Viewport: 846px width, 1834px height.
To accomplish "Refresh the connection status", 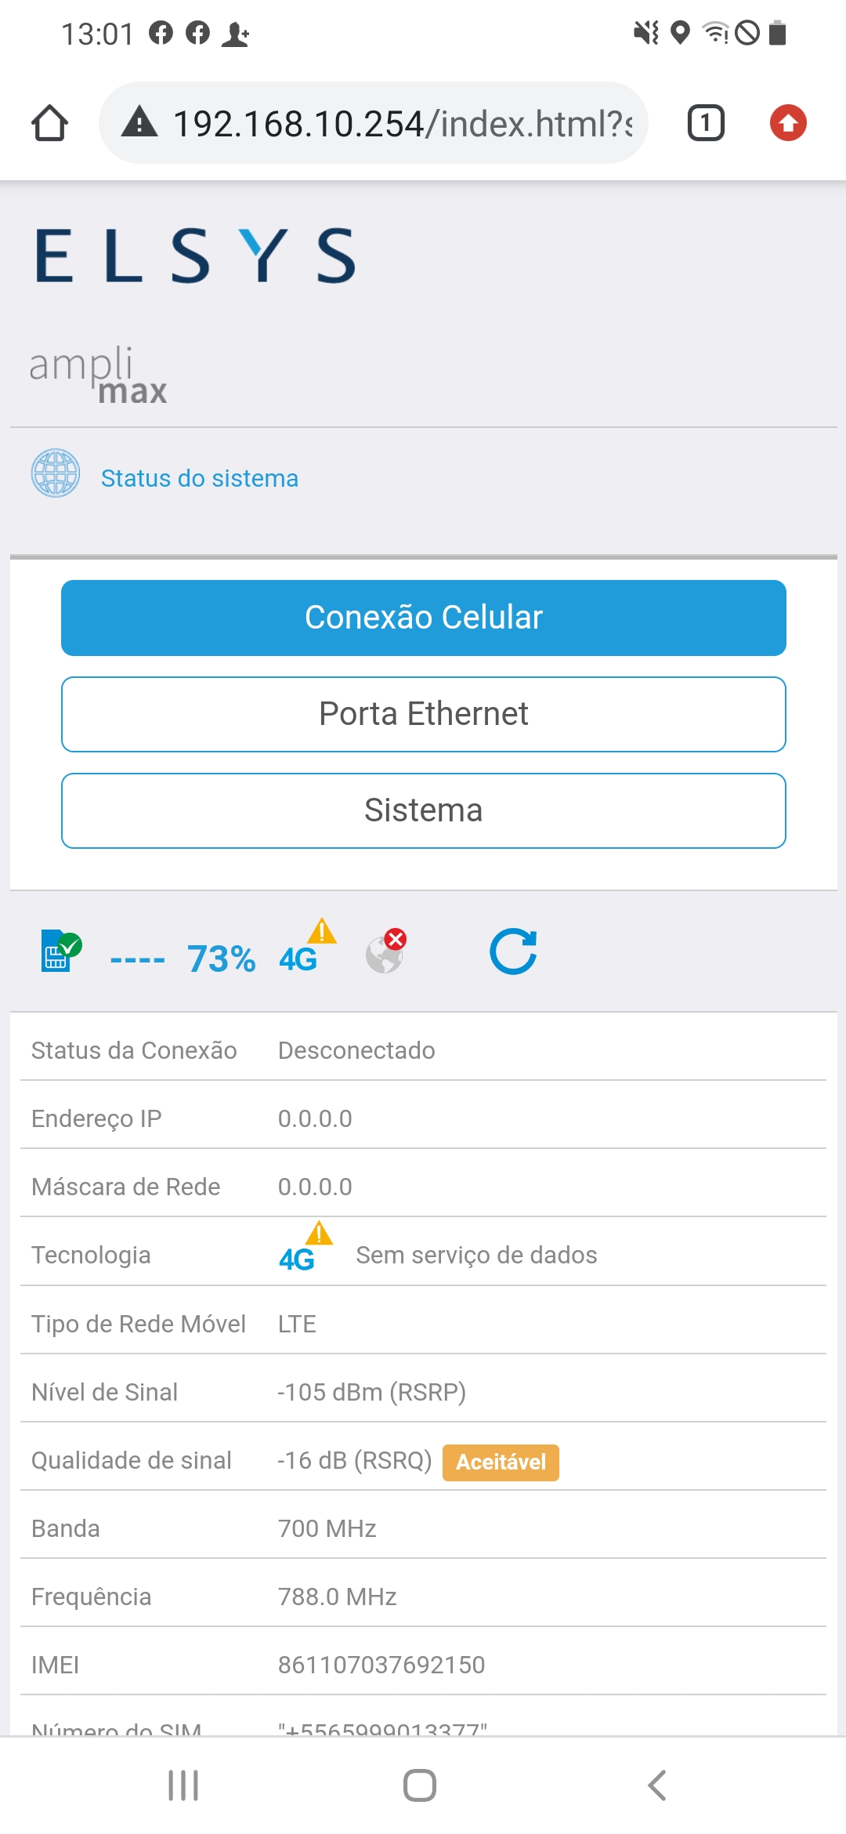I will point(513,951).
